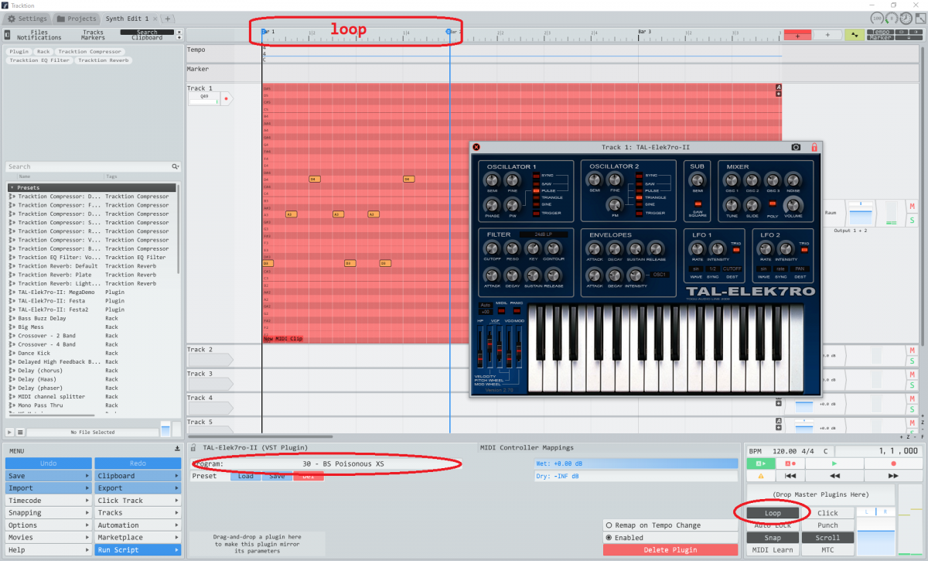Click the Load preset button
This screenshot has height=561, width=928.
point(246,477)
